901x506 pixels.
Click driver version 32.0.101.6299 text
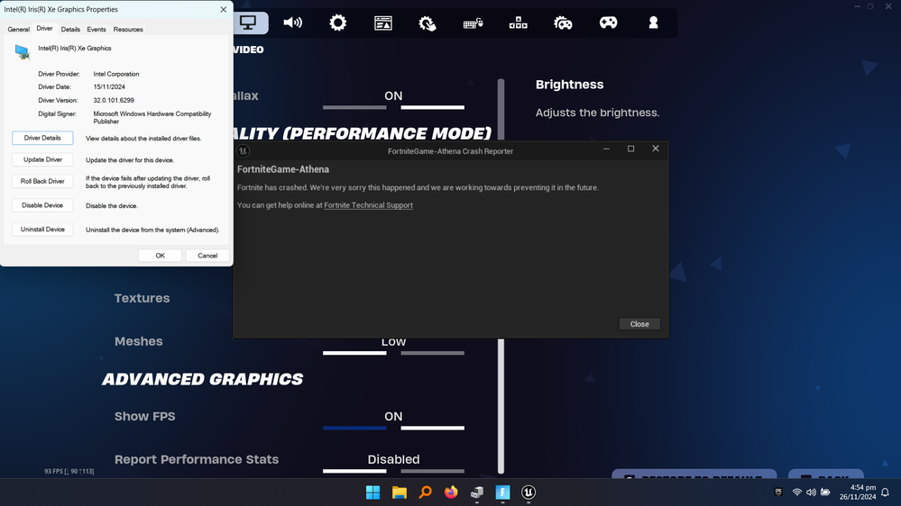(114, 101)
